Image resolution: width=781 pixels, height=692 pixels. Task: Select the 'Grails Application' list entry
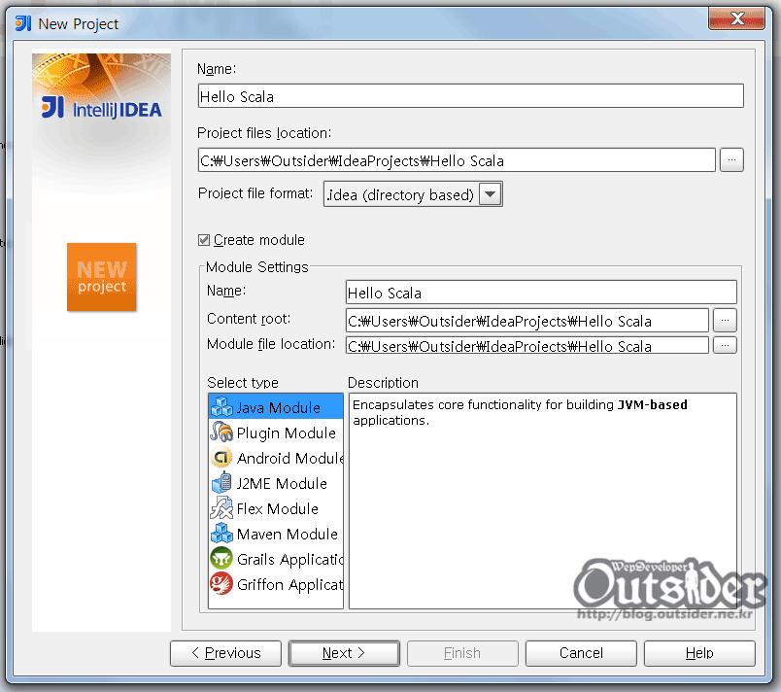(x=276, y=559)
